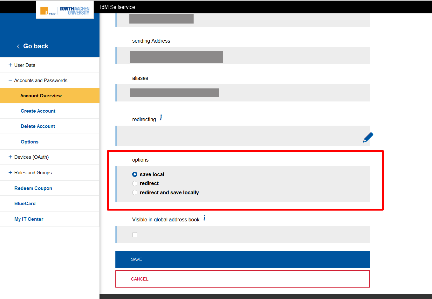Select the redirect radio option
This screenshot has height=299, width=432.
click(135, 183)
